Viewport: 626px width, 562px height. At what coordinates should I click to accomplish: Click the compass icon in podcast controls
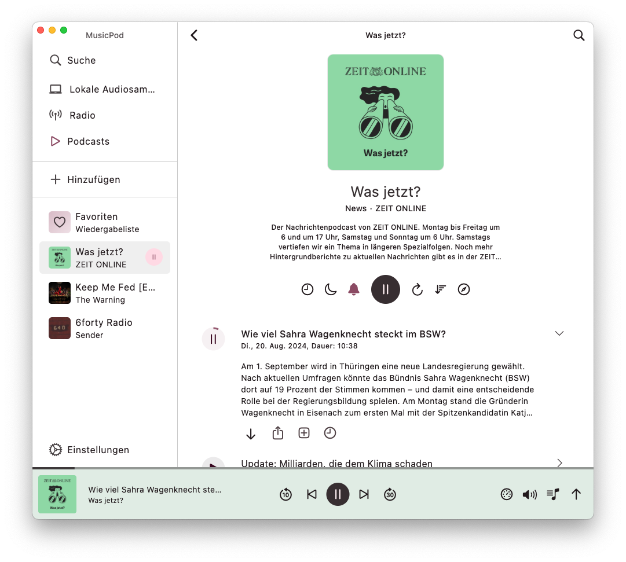coord(463,289)
